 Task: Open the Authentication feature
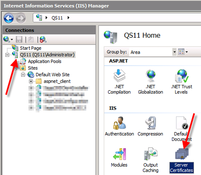click(x=119, y=126)
